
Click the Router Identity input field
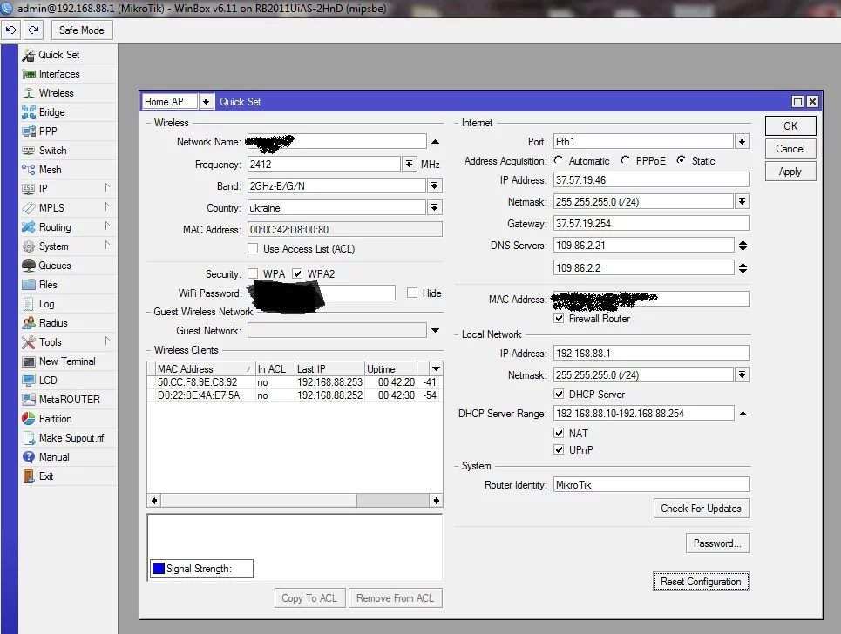pyautogui.click(x=650, y=485)
